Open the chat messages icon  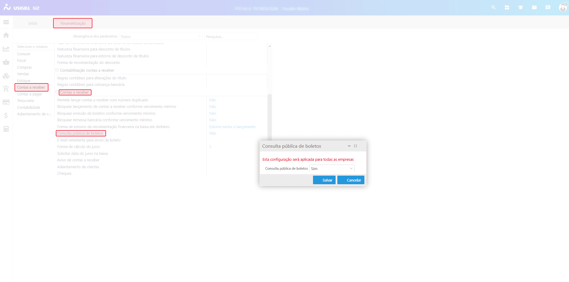tap(548, 7)
